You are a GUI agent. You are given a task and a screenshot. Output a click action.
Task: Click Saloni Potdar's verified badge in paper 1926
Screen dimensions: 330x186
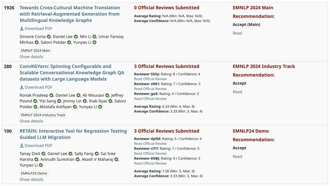pyautogui.click(x=69, y=42)
